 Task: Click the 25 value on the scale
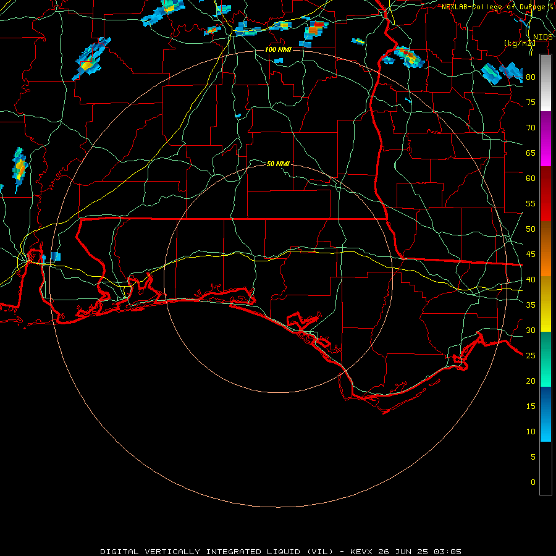pos(531,355)
